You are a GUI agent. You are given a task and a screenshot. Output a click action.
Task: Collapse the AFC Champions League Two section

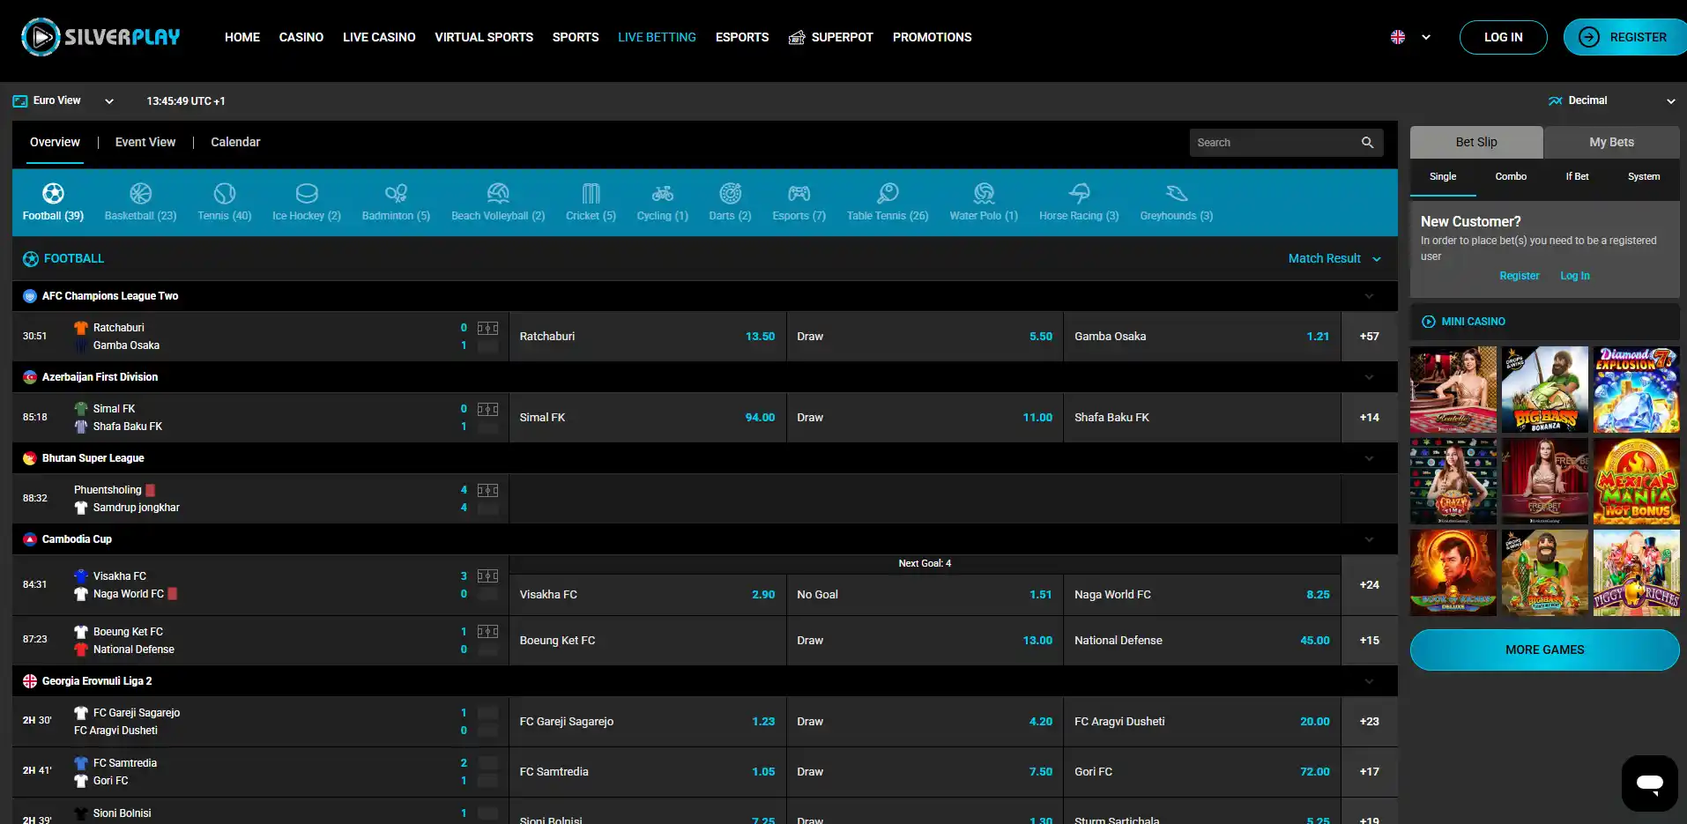(1369, 296)
